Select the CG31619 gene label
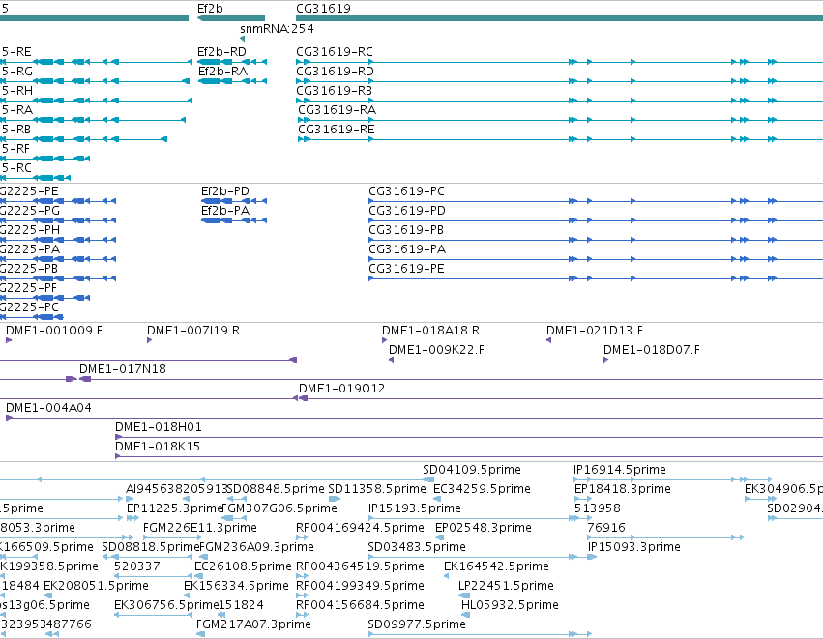Viewport: 823px width, 639px height. (323, 9)
